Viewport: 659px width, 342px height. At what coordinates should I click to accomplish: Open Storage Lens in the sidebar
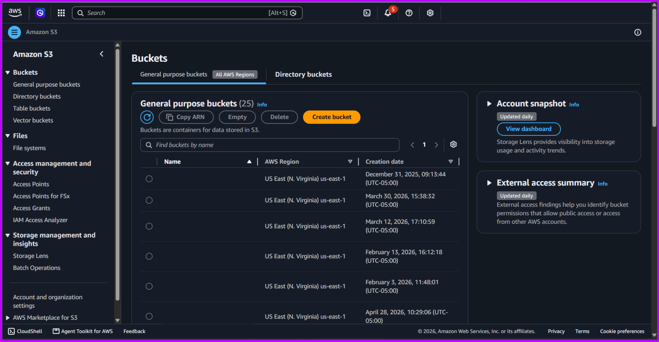coord(31,256)
